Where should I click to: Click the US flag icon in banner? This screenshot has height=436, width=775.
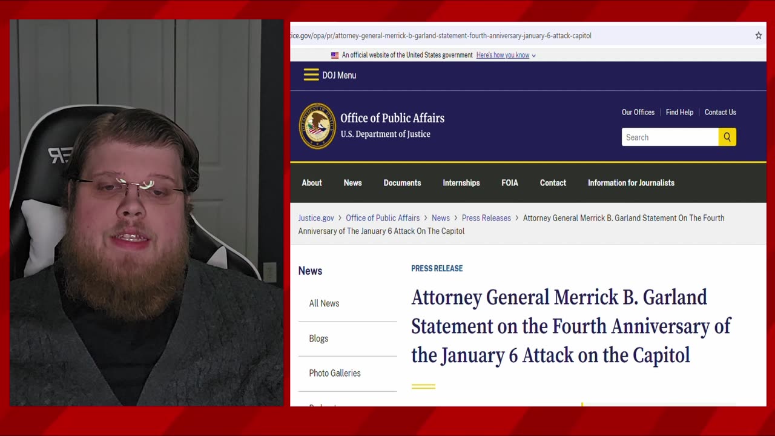(335, 55)
